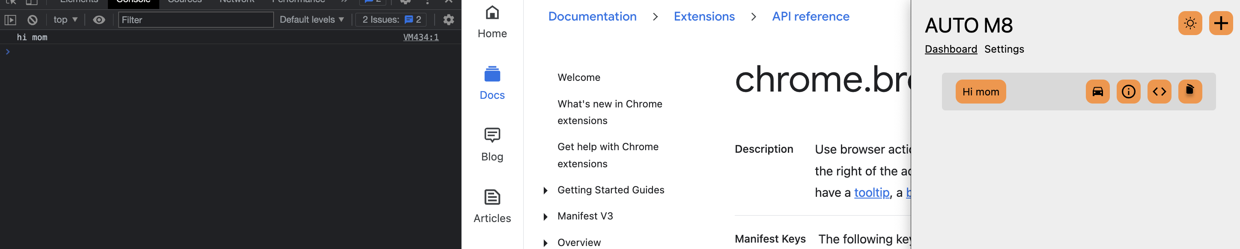Open the Welcome page in docs navigation
Viewport: 1240px width, 249px height.
(x=578, y=78)
